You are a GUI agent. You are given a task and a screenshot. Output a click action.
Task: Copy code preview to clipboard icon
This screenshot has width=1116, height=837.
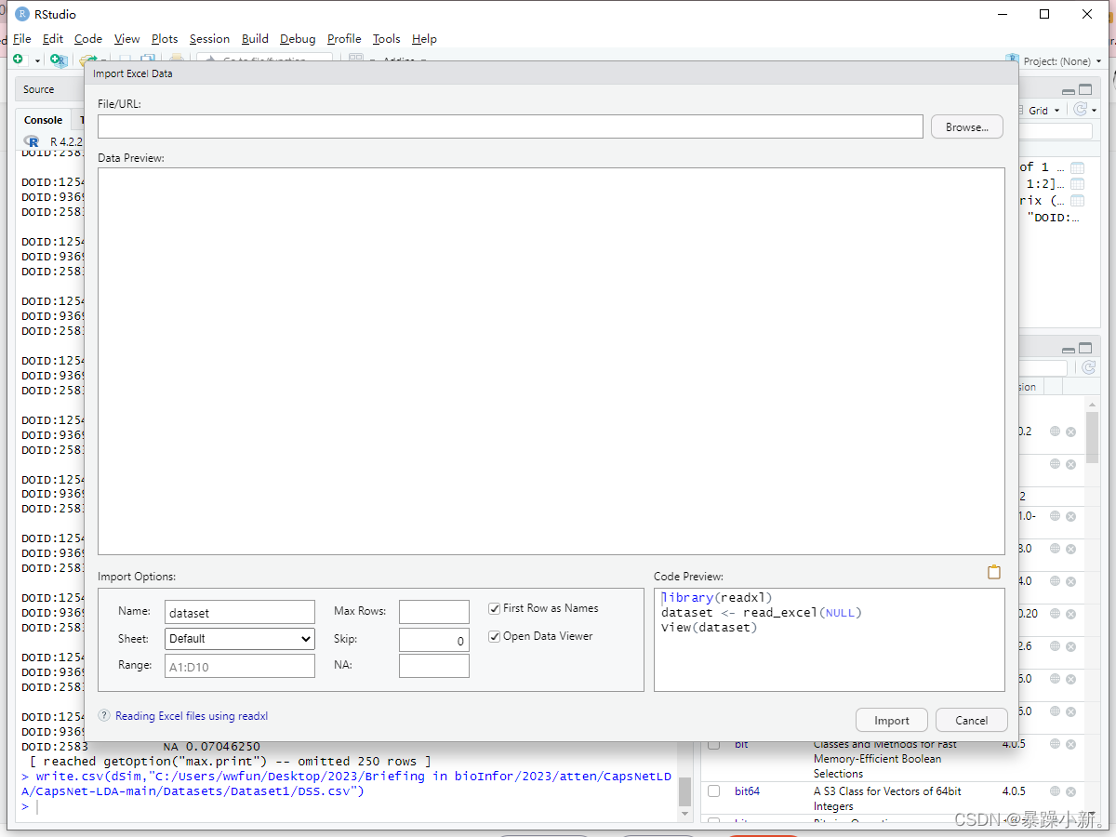994,572
